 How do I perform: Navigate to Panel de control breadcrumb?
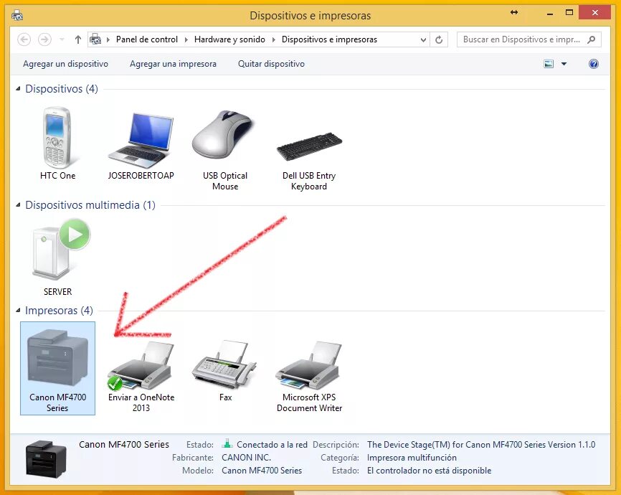[x=147, y=39]
